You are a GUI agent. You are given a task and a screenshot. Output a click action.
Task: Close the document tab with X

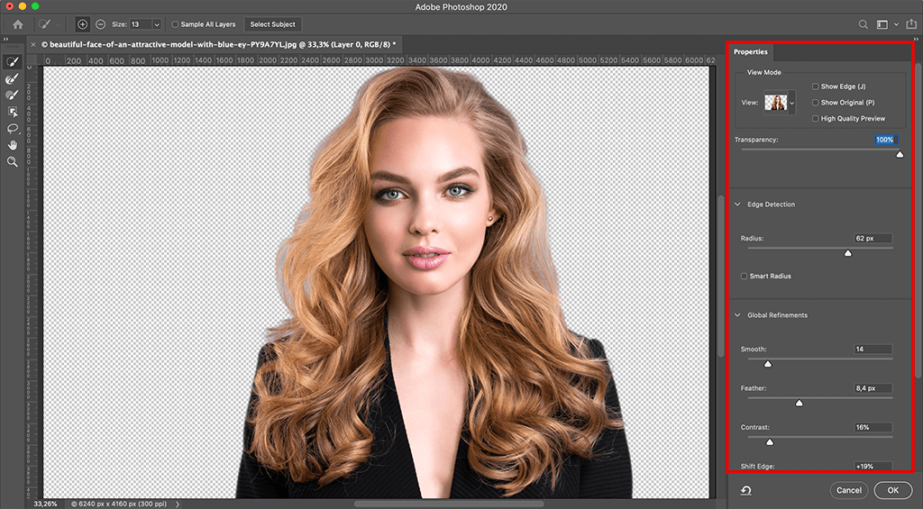tap(33, 44)
